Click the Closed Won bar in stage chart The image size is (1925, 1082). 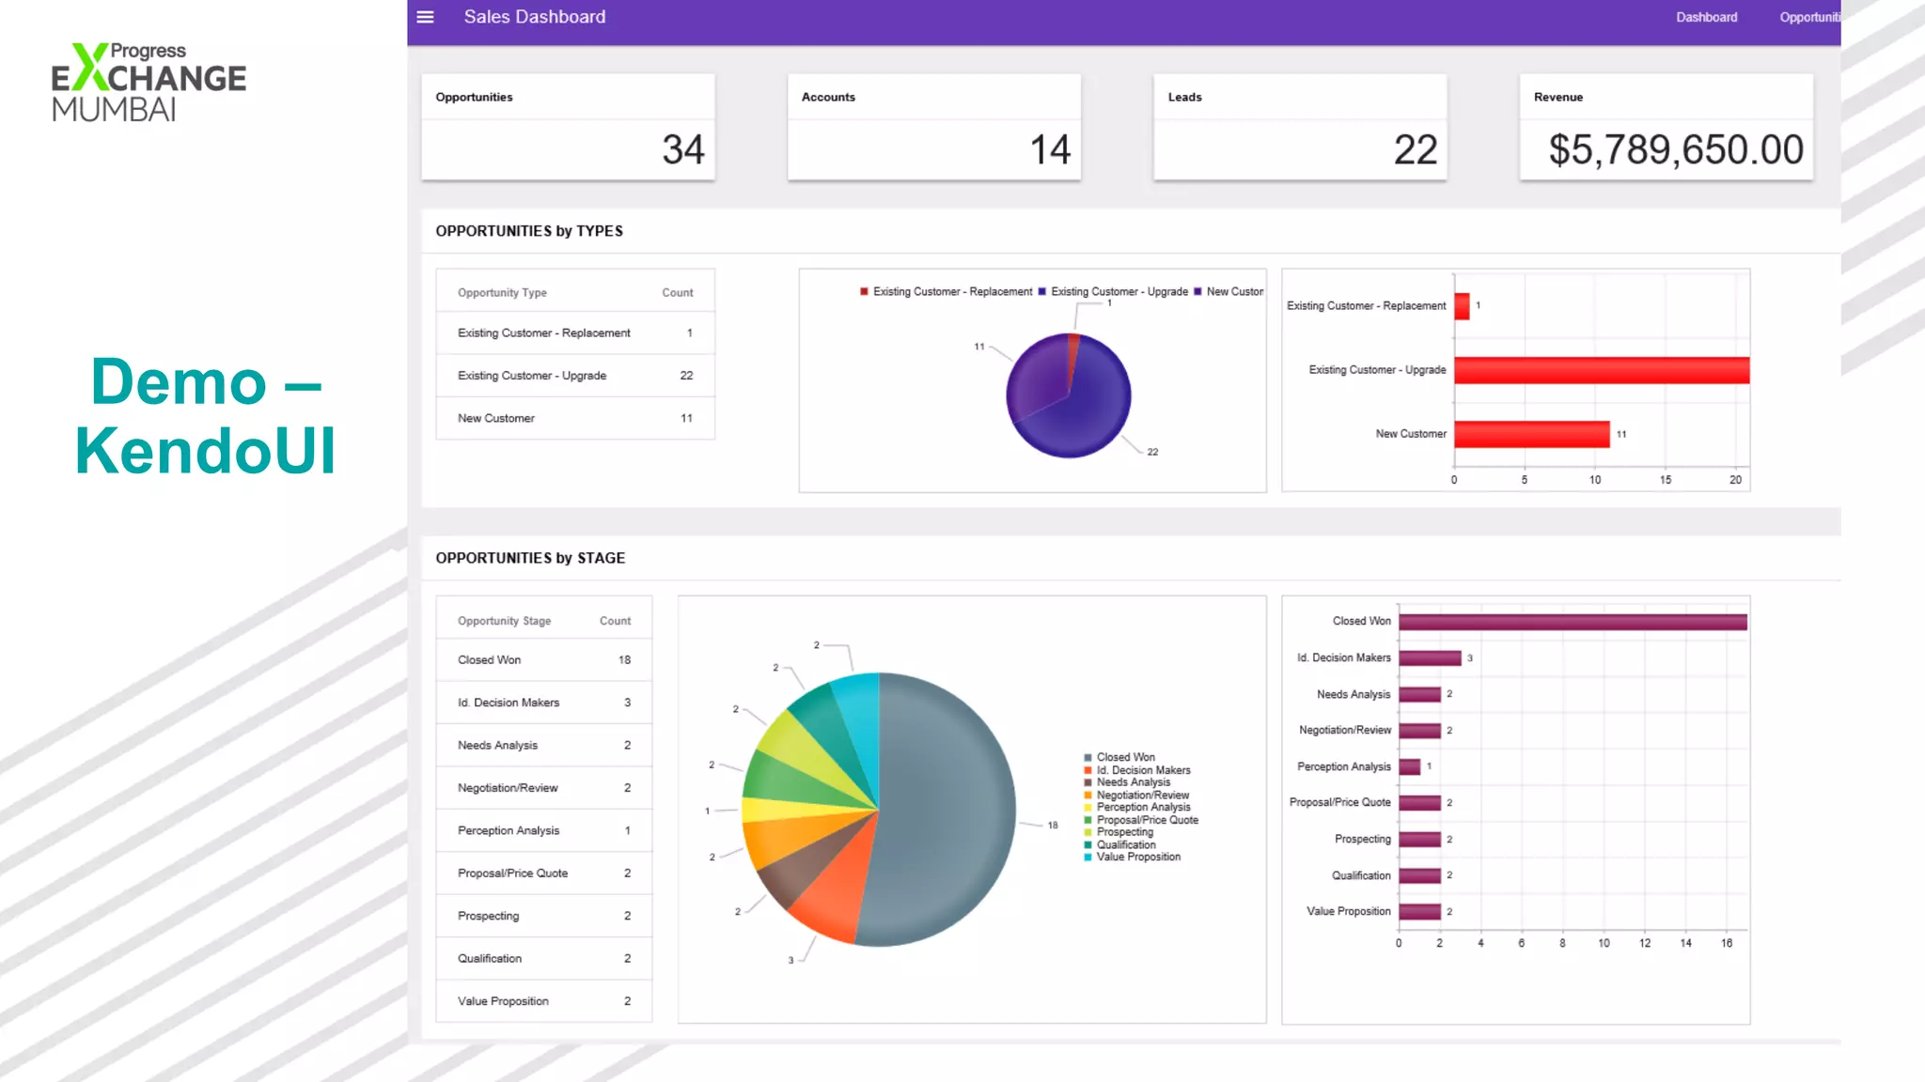[x=1572, y=622]
